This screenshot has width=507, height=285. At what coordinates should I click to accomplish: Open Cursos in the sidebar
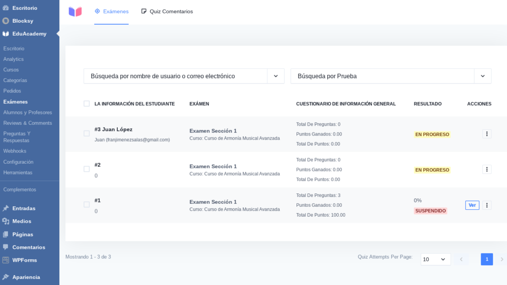[11, 70]
